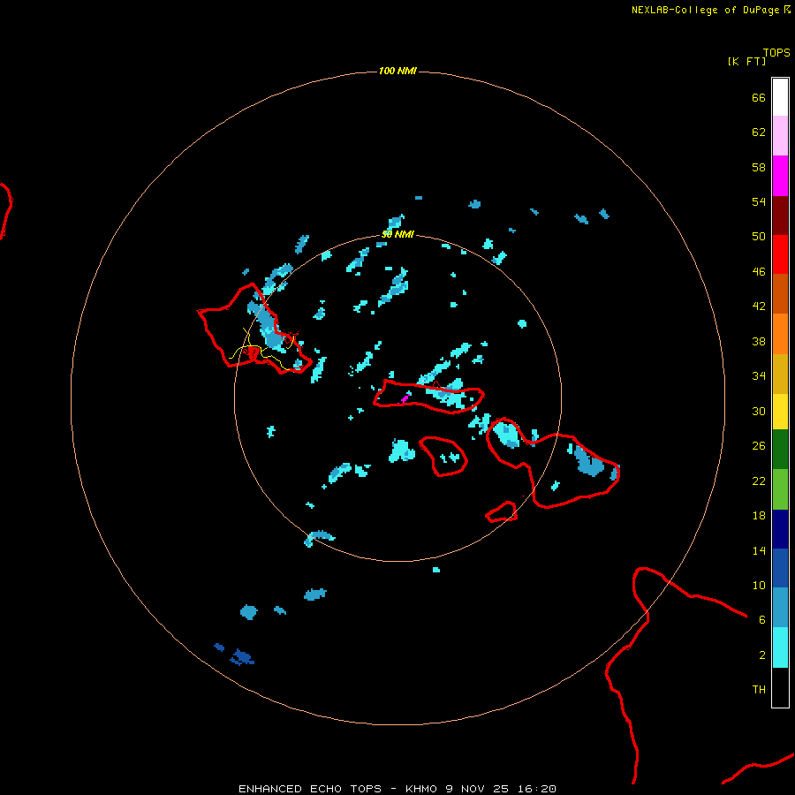
Task: Select the TOPS legend title
Action: pyautogui.click(x=776, y=52)
